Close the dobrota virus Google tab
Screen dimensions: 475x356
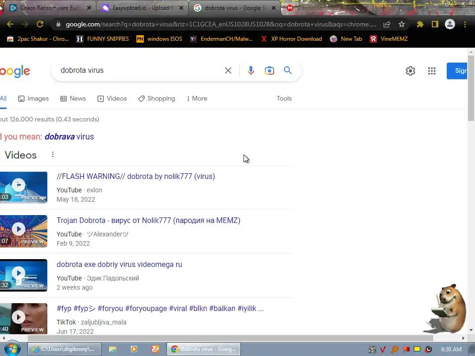coord(274,8)
